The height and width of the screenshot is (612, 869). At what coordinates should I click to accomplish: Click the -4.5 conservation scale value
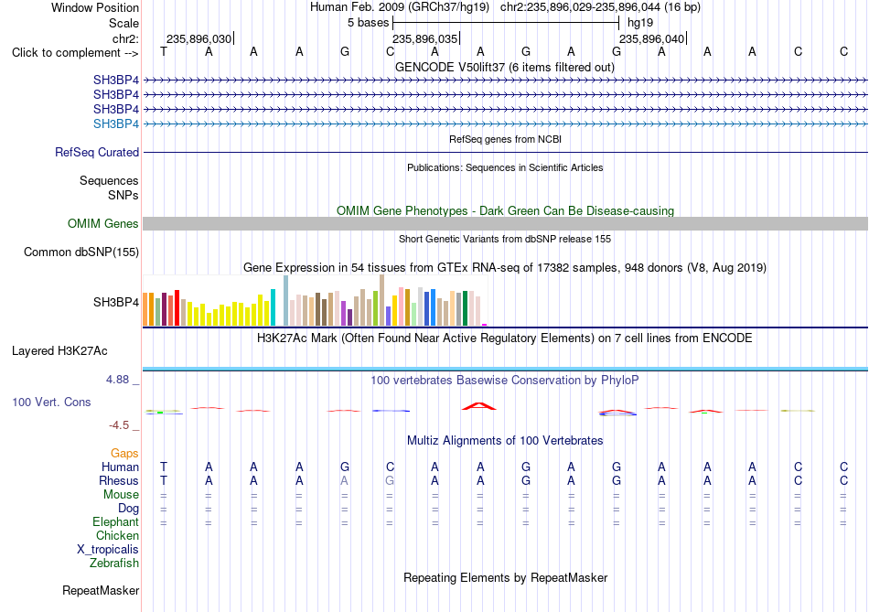tap(119, 425)
